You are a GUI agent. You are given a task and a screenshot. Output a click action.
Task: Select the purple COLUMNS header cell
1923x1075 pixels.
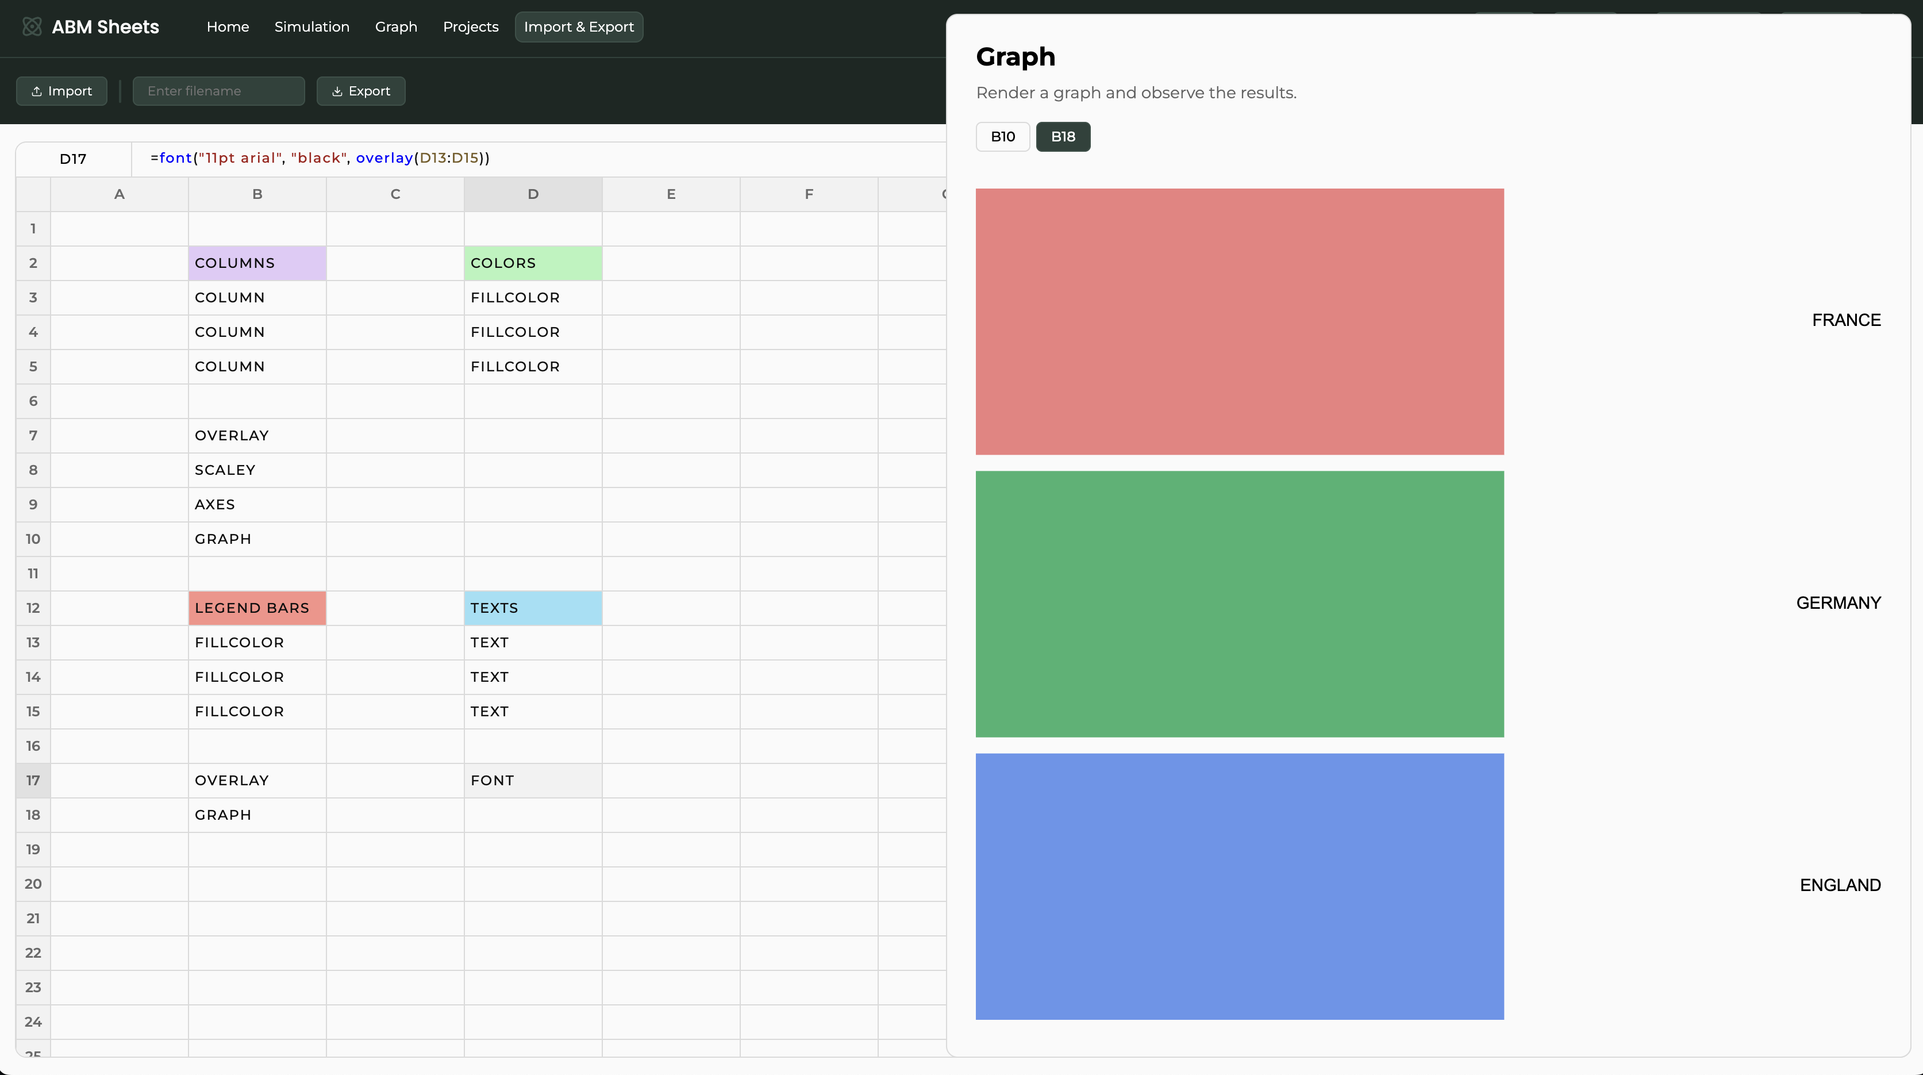pyautogui.click(x=257, y=263)
